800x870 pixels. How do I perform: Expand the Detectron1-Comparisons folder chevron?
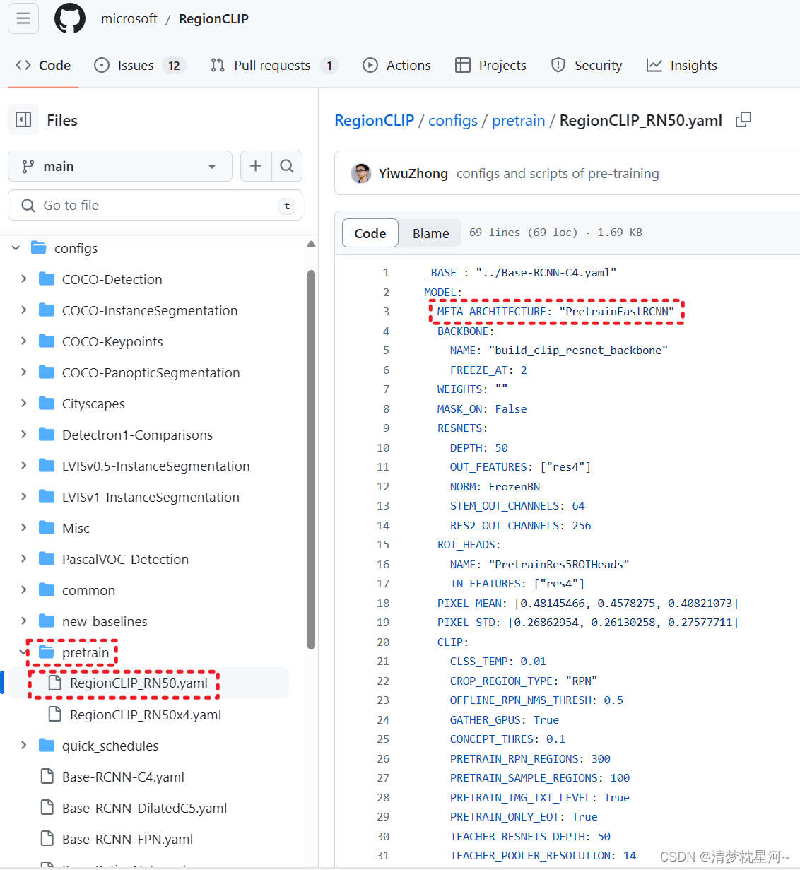point(23,435)
